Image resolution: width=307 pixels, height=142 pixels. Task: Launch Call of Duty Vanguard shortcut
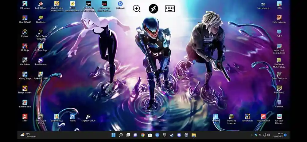(41, 34)
